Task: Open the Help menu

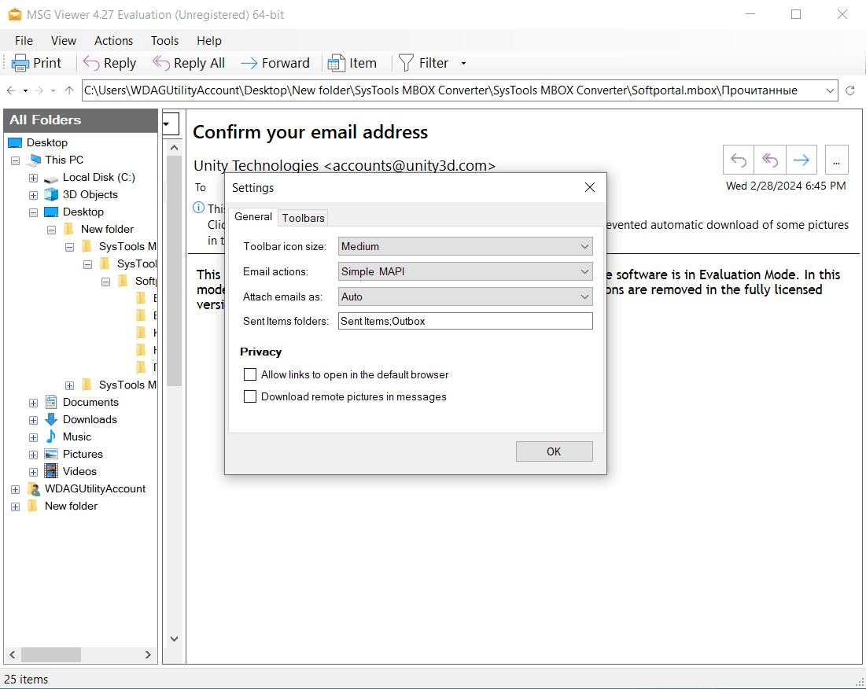Action: click(208, 41)
